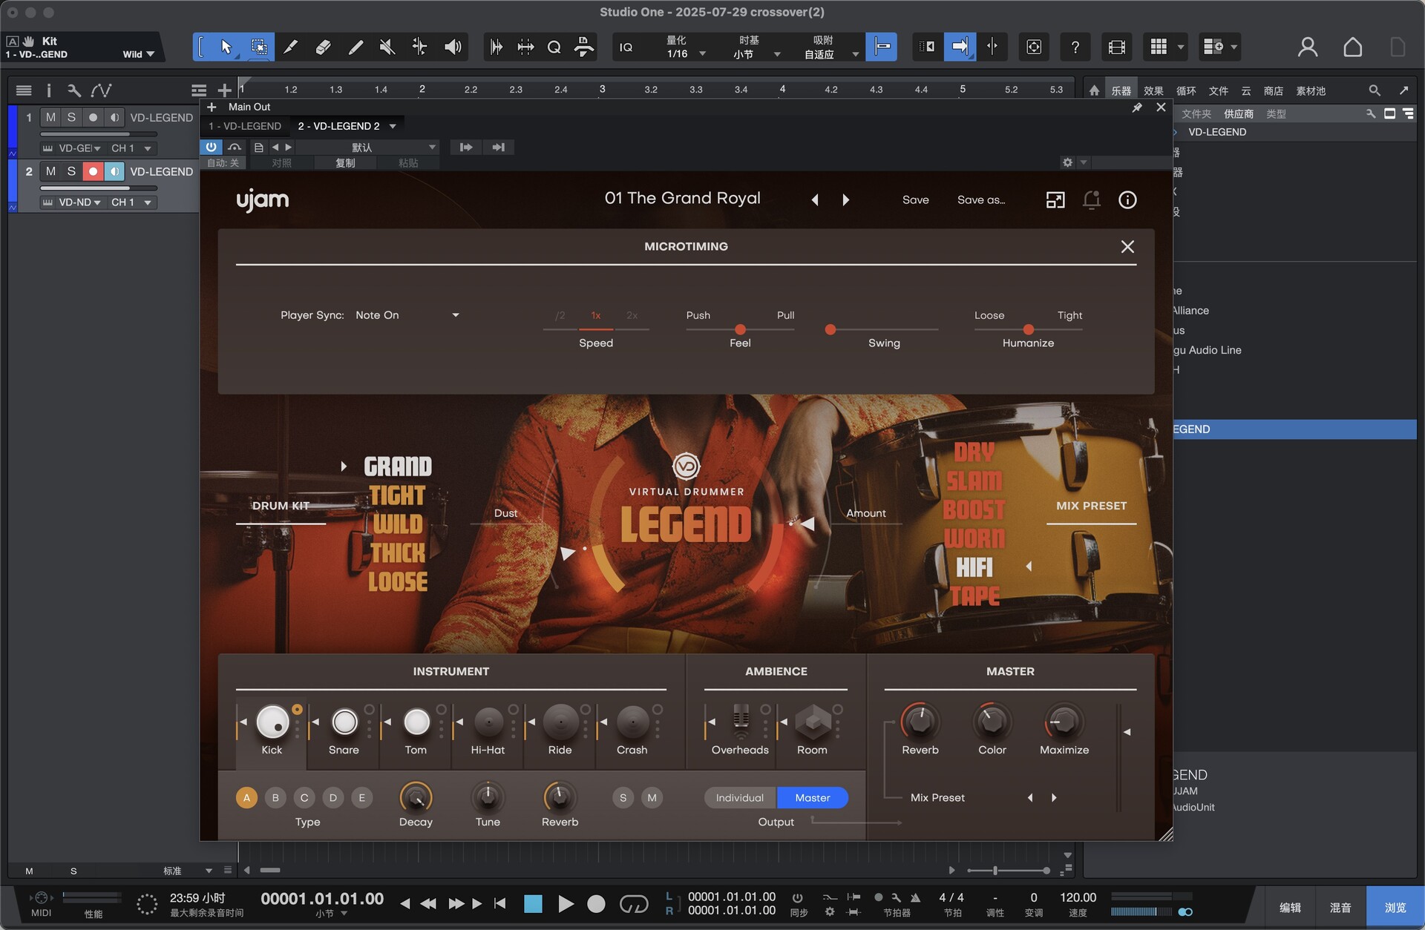This screenshot has width=1425, height=930.
Task: Open ujam notifications bell
Action: [x=1091, y=199]
